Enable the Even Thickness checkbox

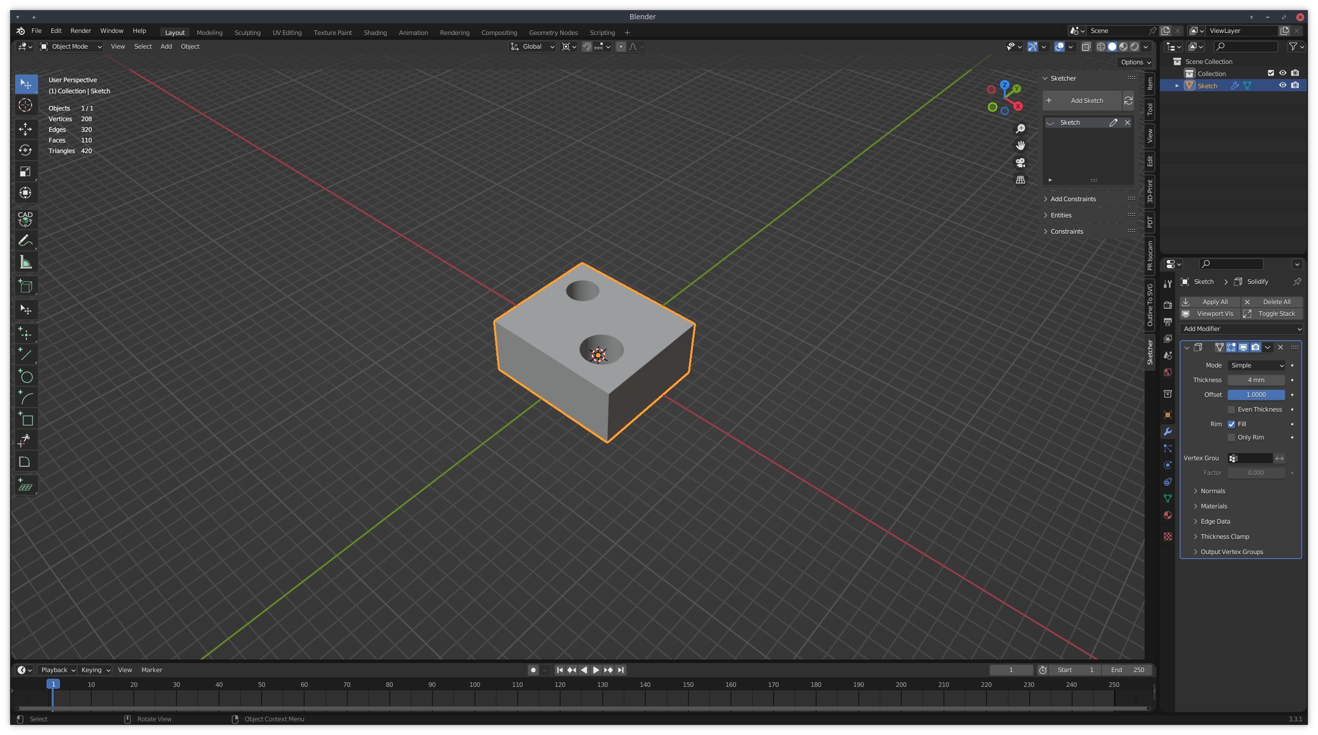1231,409
